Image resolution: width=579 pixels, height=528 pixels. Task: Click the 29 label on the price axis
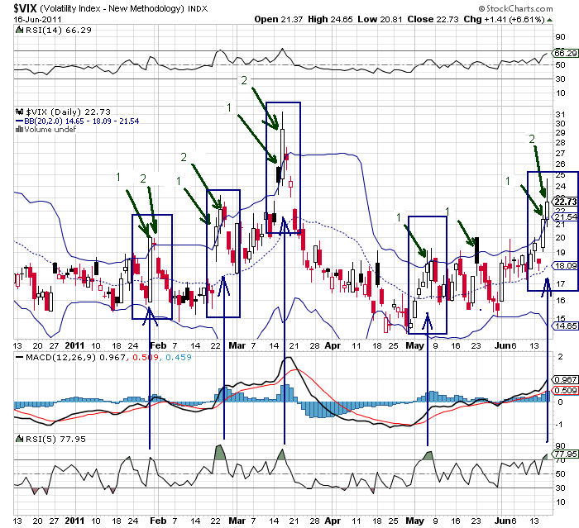(x=560, y=132)
